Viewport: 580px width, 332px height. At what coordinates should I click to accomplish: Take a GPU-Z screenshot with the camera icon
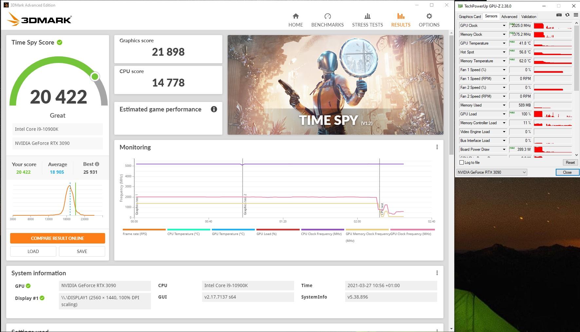(559, 15)
